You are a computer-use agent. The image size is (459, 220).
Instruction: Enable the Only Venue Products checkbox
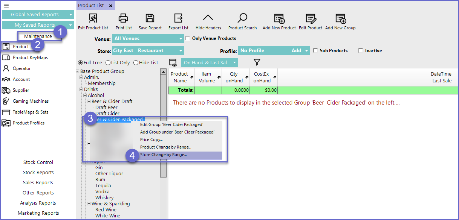188,38
